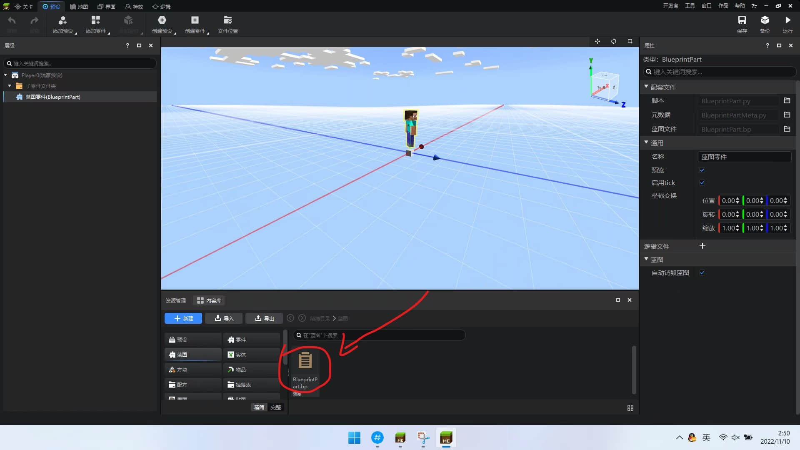Screen dimensions: 800x450
Task: Collapse the Player0(玩家预设) tree node
Action: [x=5, y=75]
